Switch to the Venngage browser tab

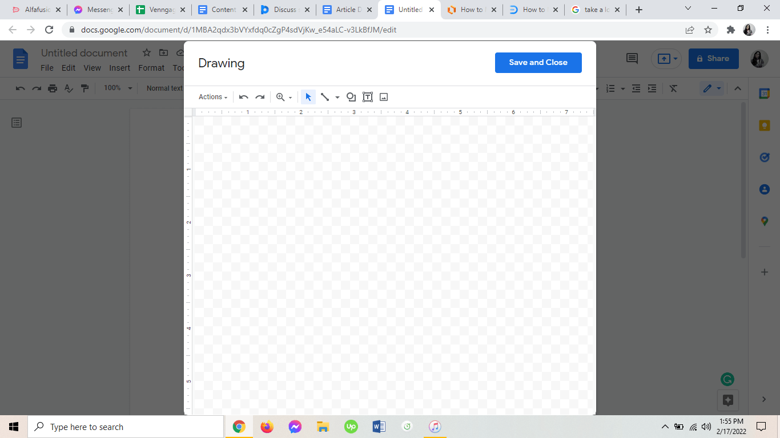click(160, 10)
